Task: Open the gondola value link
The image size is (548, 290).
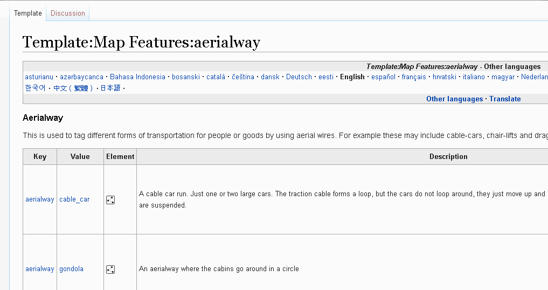Action: 71,269
